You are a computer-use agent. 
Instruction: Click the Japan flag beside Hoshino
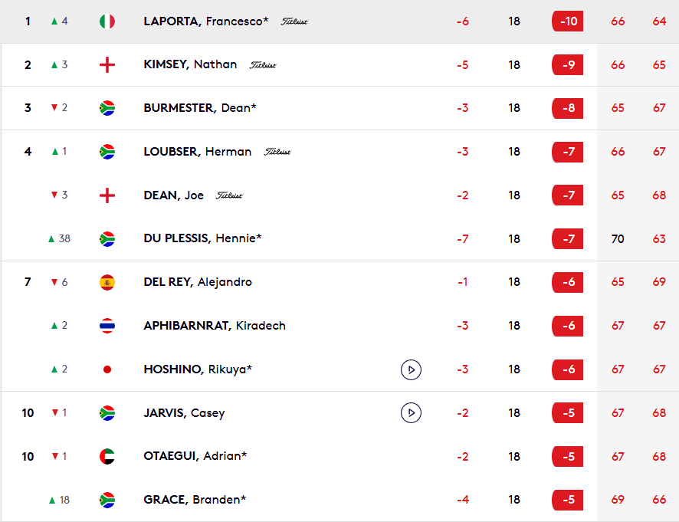(x=107, y=369)
